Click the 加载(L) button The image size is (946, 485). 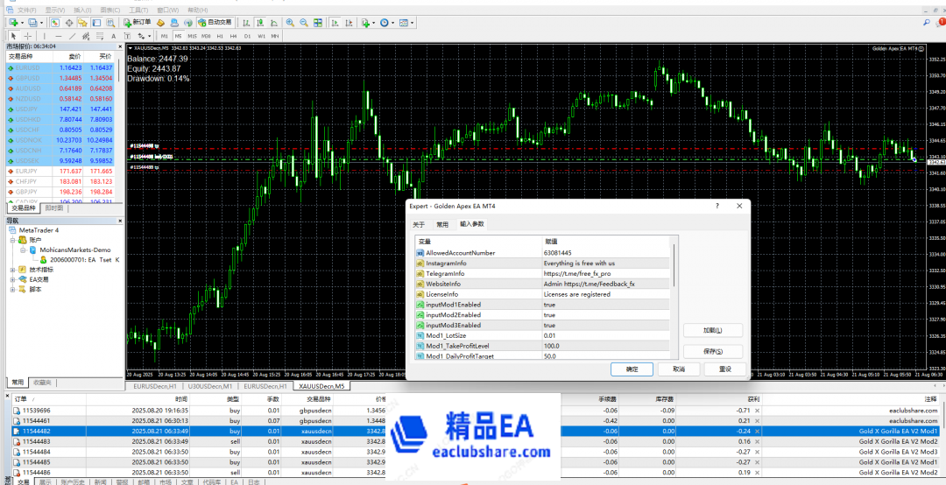(x=712, y=330)
